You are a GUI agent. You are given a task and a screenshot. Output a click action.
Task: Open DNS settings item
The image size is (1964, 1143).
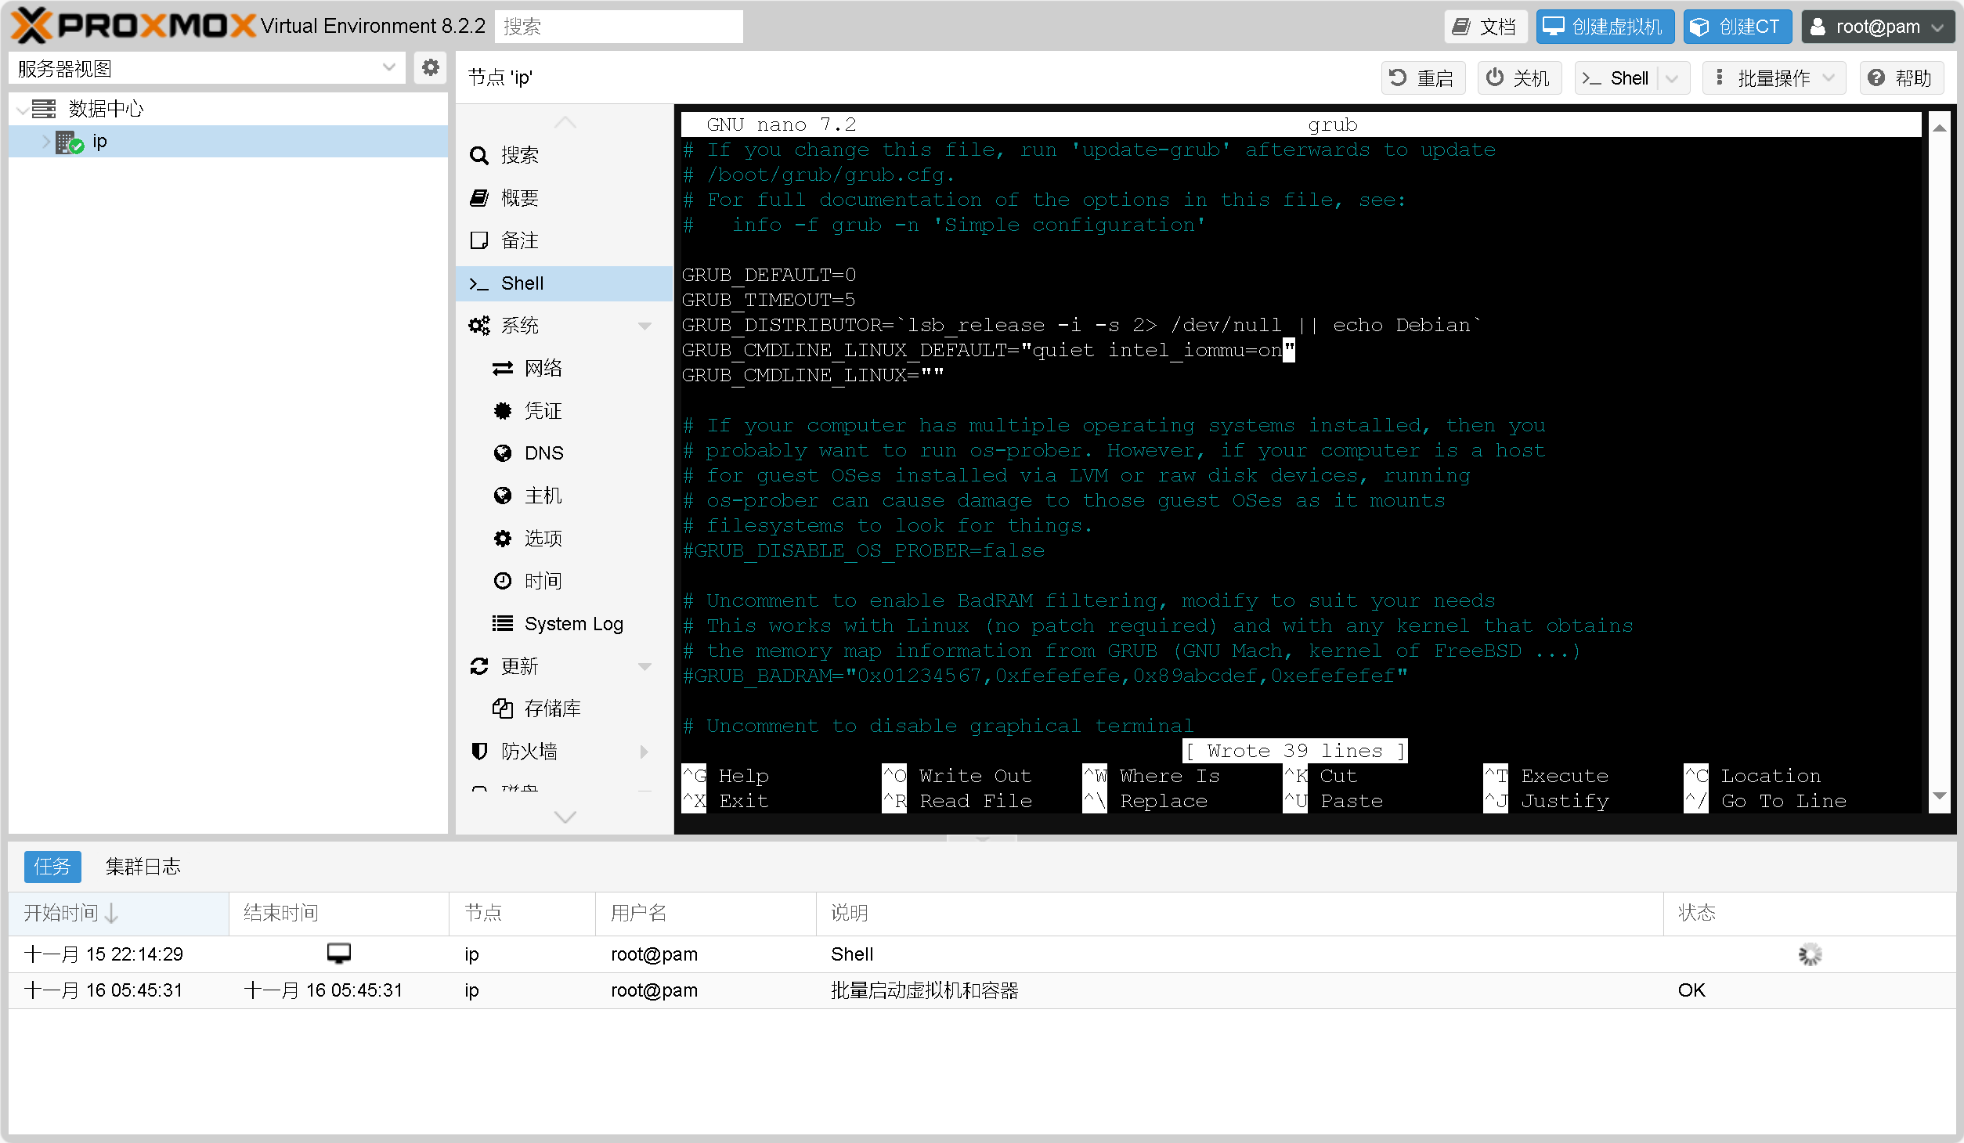coord(564,453)
